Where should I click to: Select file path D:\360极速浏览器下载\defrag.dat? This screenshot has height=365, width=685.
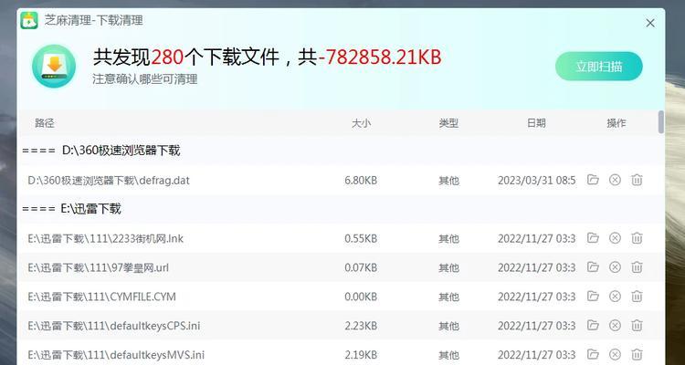coord(109,181)
